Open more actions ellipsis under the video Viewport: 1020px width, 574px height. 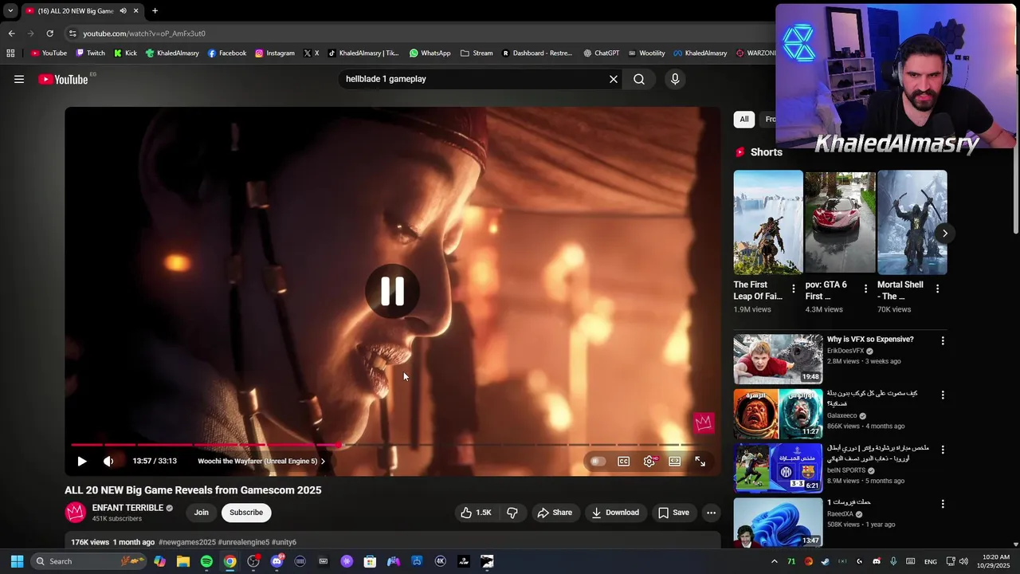coord(711,513)
